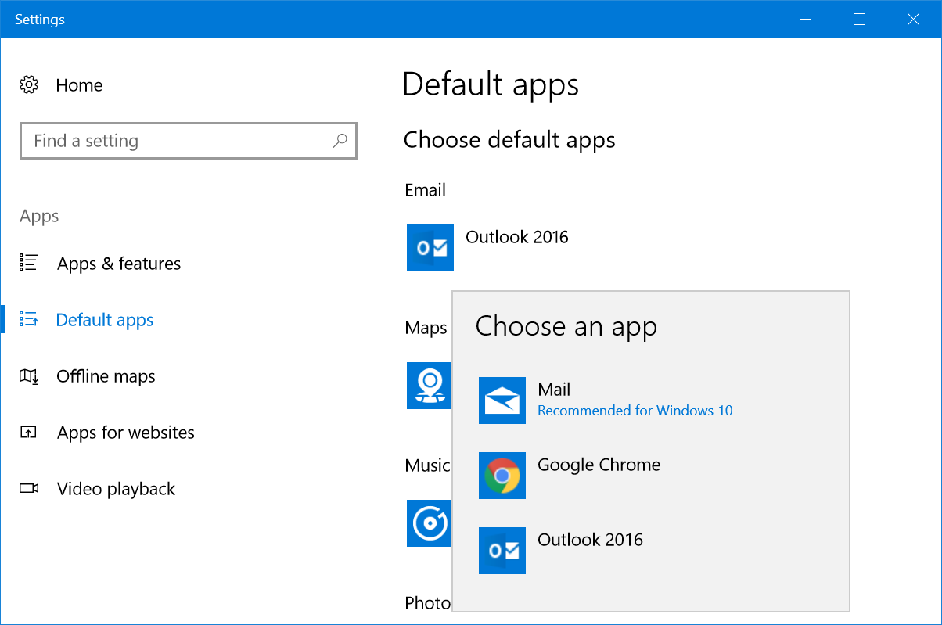942x625 pixels.
Task: Click the Apps & features list icon
Action: point(29,264)
